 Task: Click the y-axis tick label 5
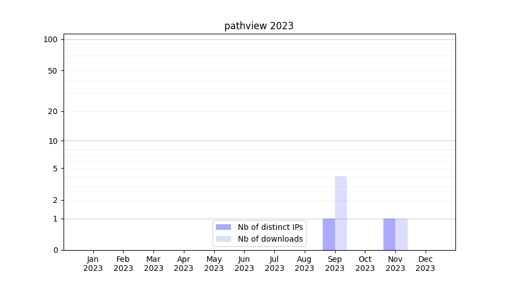click(x=55, y=168)
